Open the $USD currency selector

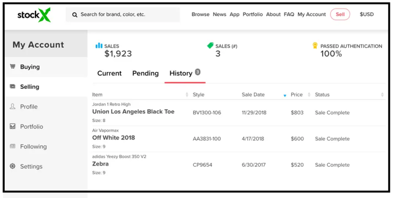pos(367,14)
